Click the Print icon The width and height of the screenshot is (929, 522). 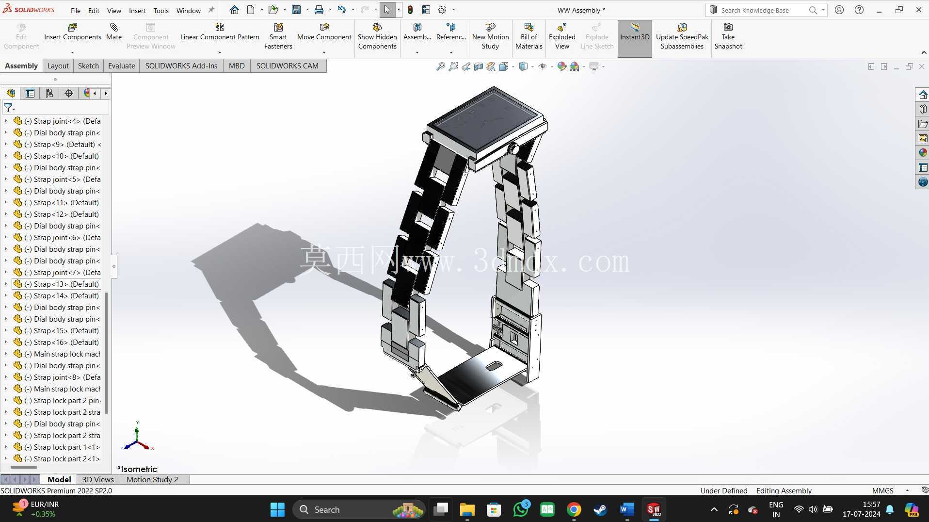[319, 10]
